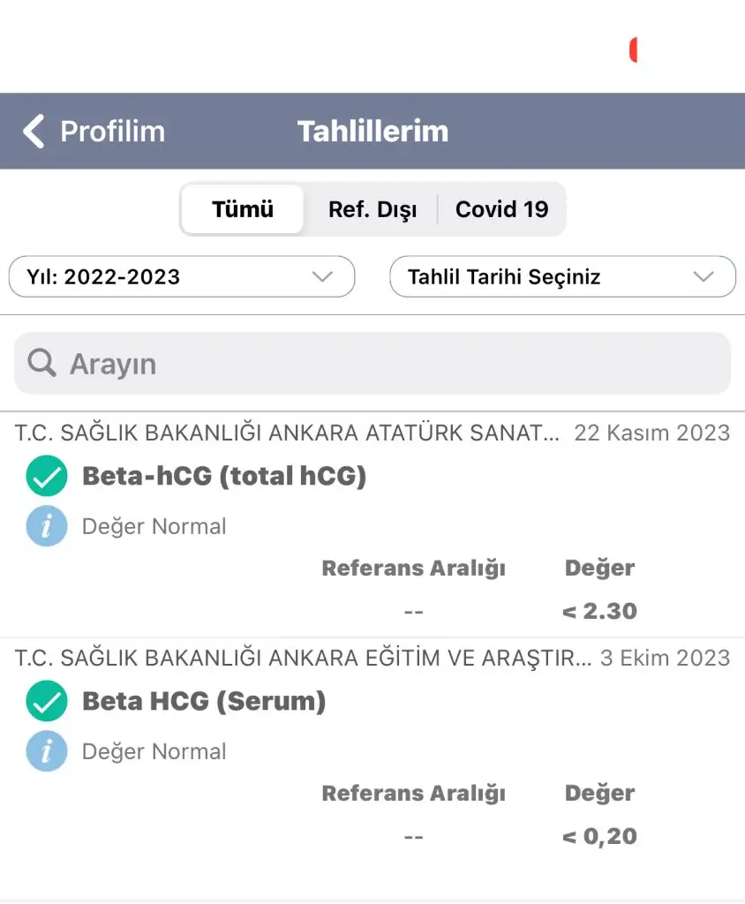Image resolution: width=745 pixels, height=904 pixels.
Task: Tap the red notification indicator at top
Action: [x=633, y=50]
